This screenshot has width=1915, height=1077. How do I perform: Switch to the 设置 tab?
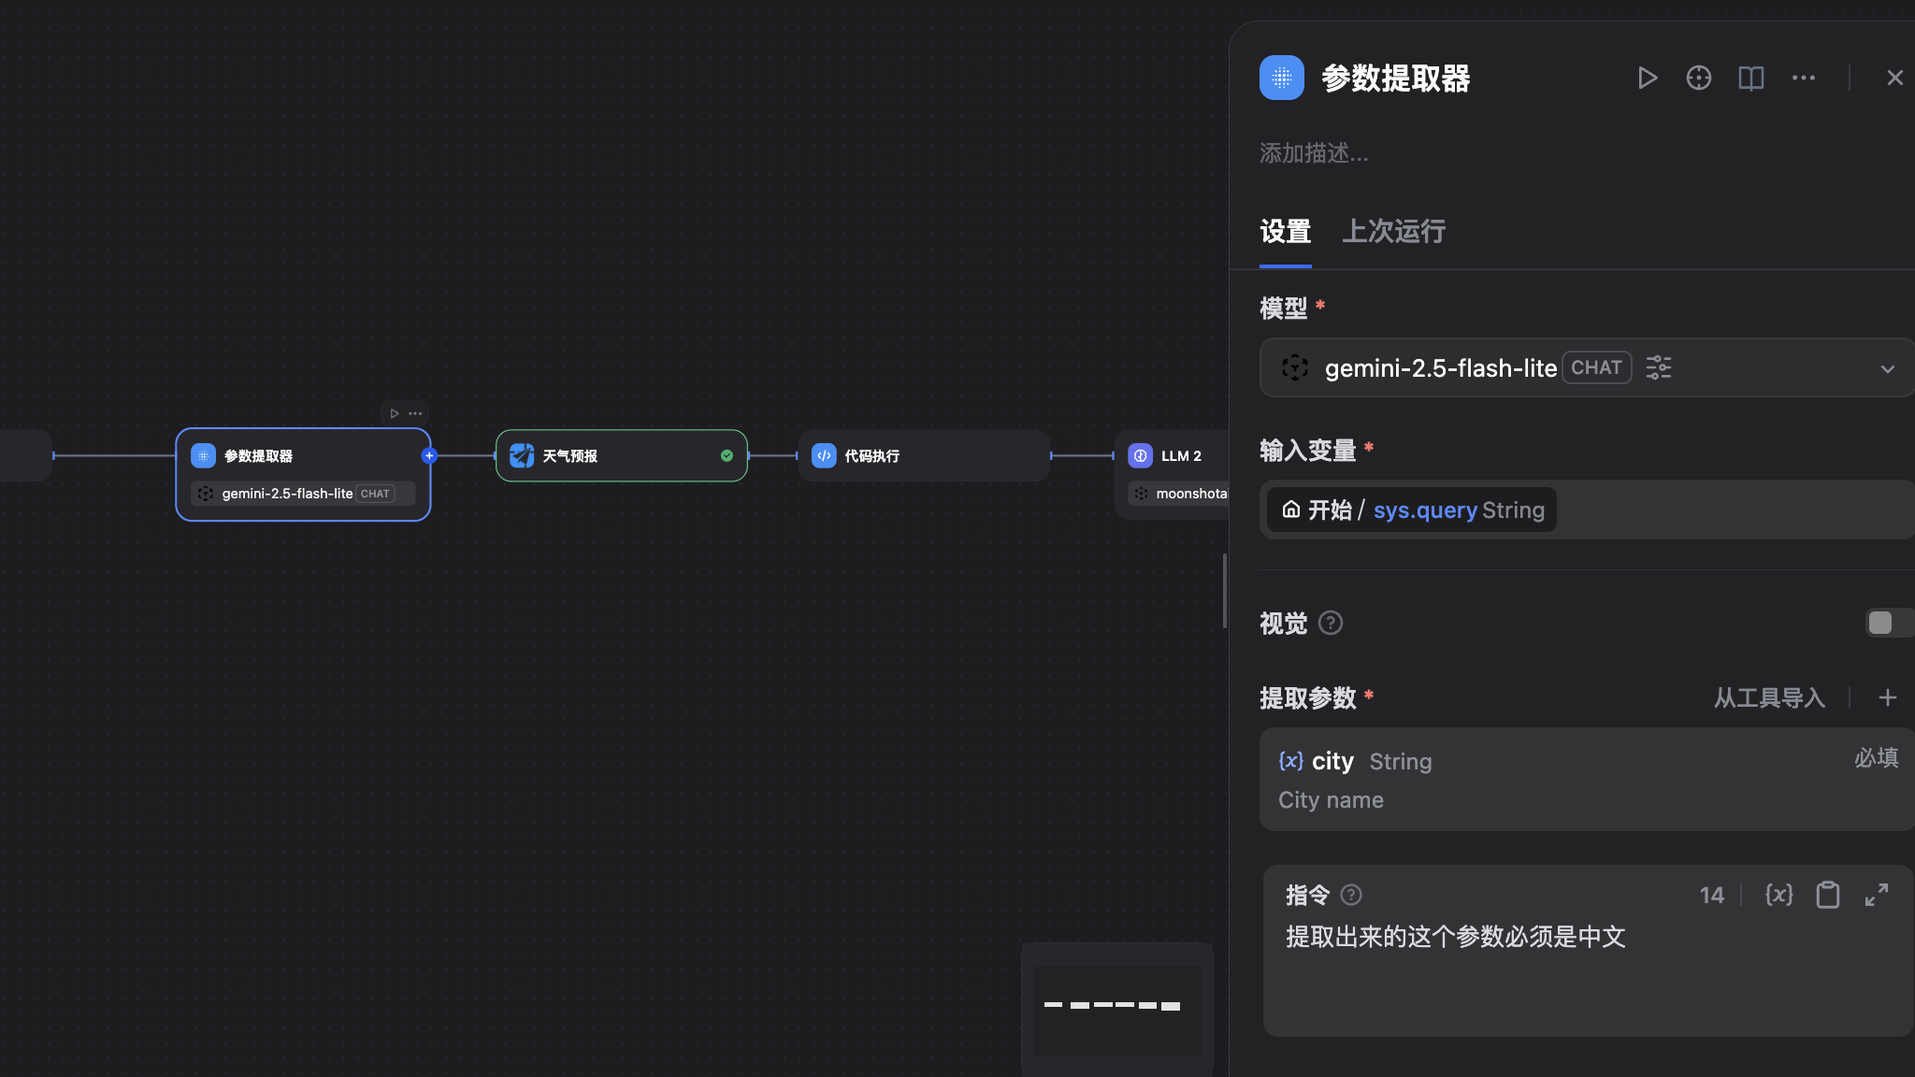(1286, 232)
